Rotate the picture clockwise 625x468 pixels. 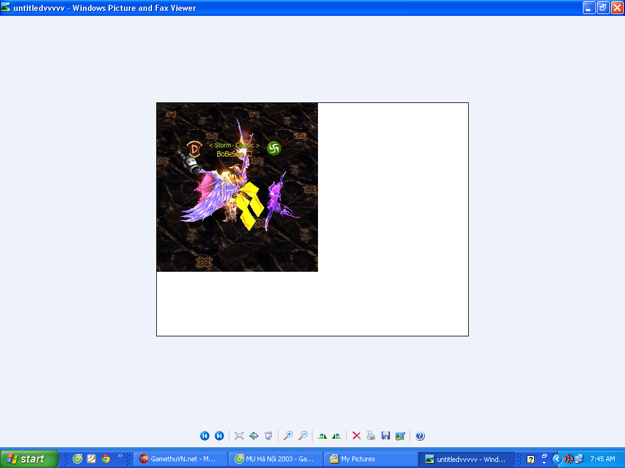(322, 436)
